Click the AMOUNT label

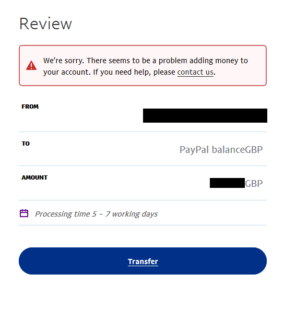(34, 177)
